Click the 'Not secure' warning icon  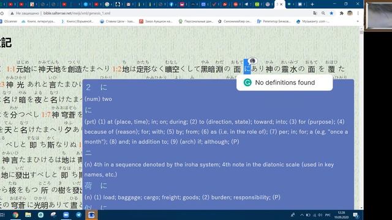point(12,13)
